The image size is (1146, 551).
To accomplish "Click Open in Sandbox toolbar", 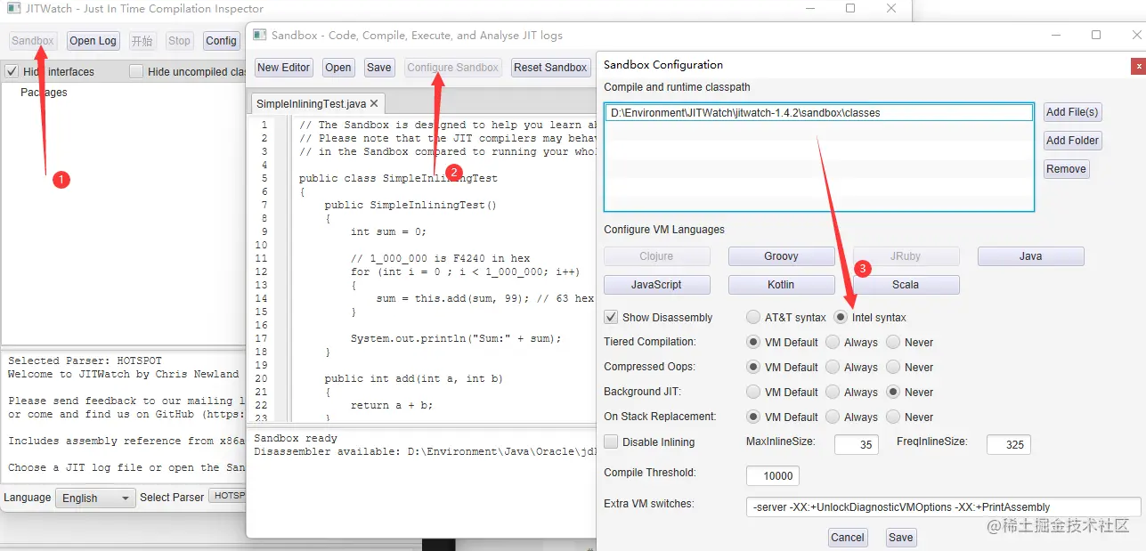I will coord(338,68).
